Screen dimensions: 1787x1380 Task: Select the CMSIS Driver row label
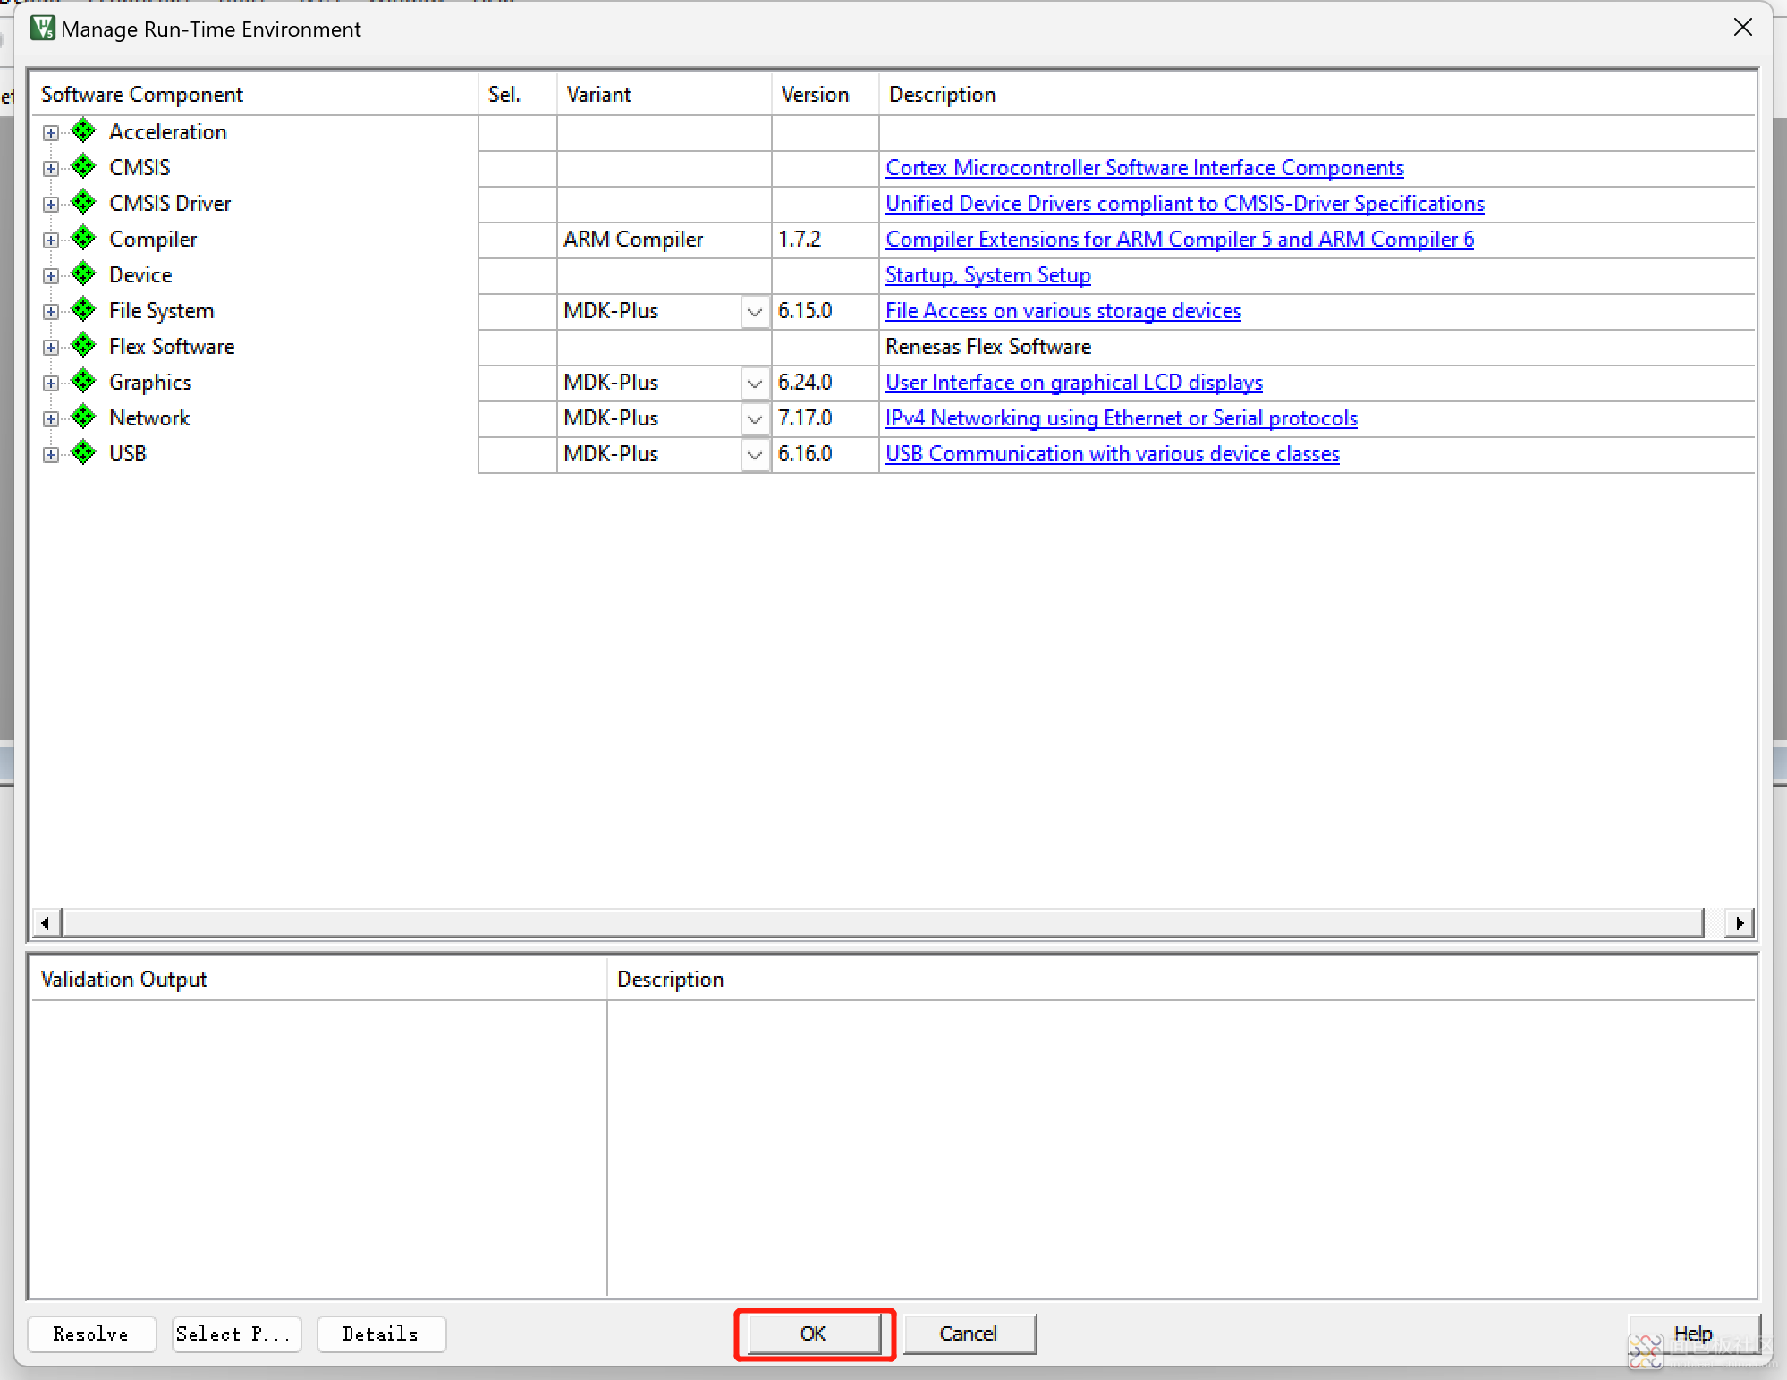tap(170, 204)
